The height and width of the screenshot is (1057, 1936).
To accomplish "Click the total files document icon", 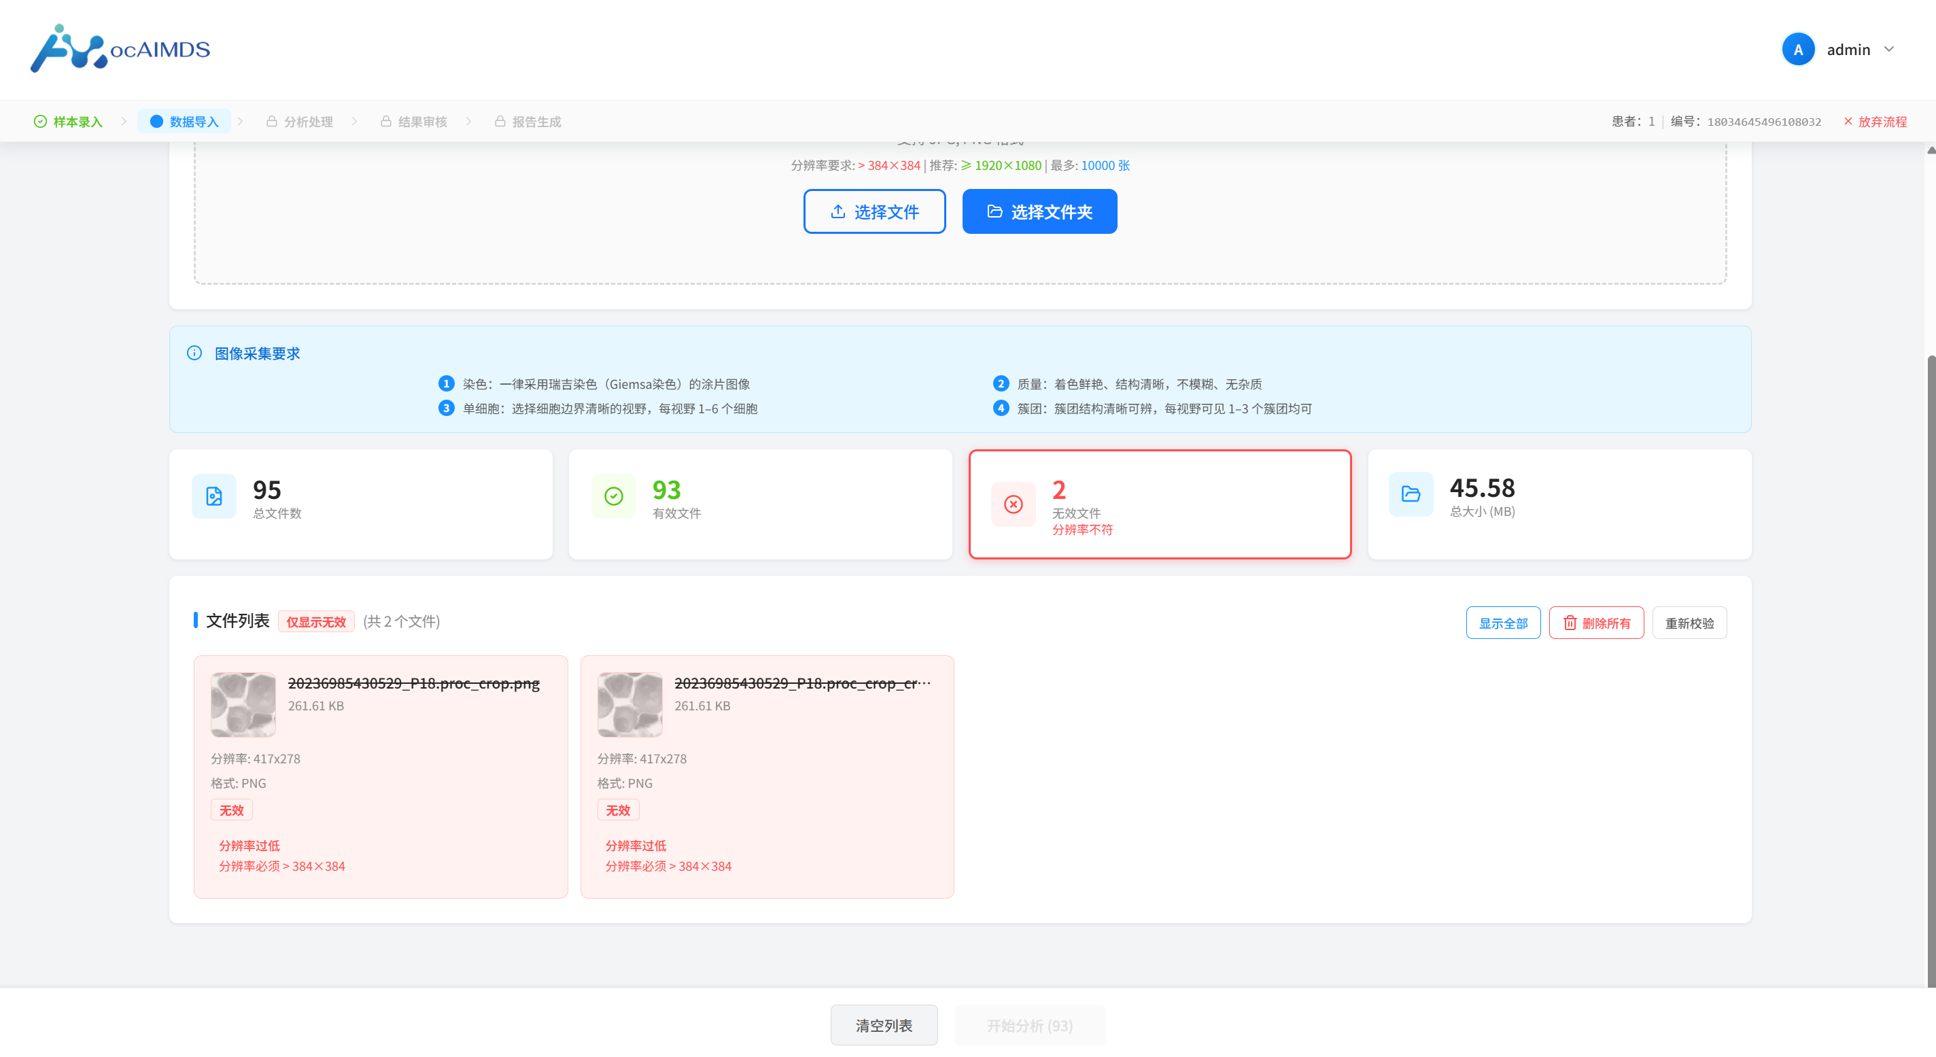I will (x=214, y=496).
